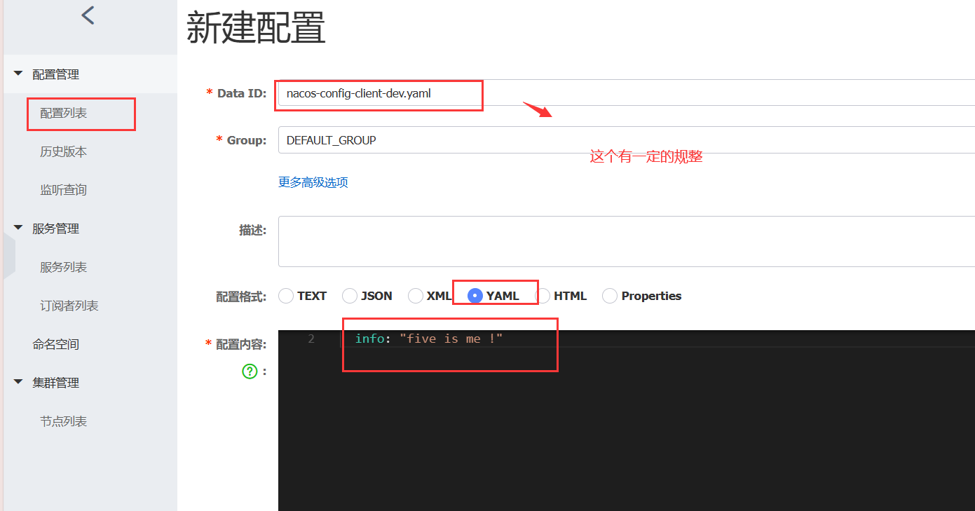Collapse the 配置管理 menu triangle
Viewport: 975px width, 511px height.
tap(18, 74)
